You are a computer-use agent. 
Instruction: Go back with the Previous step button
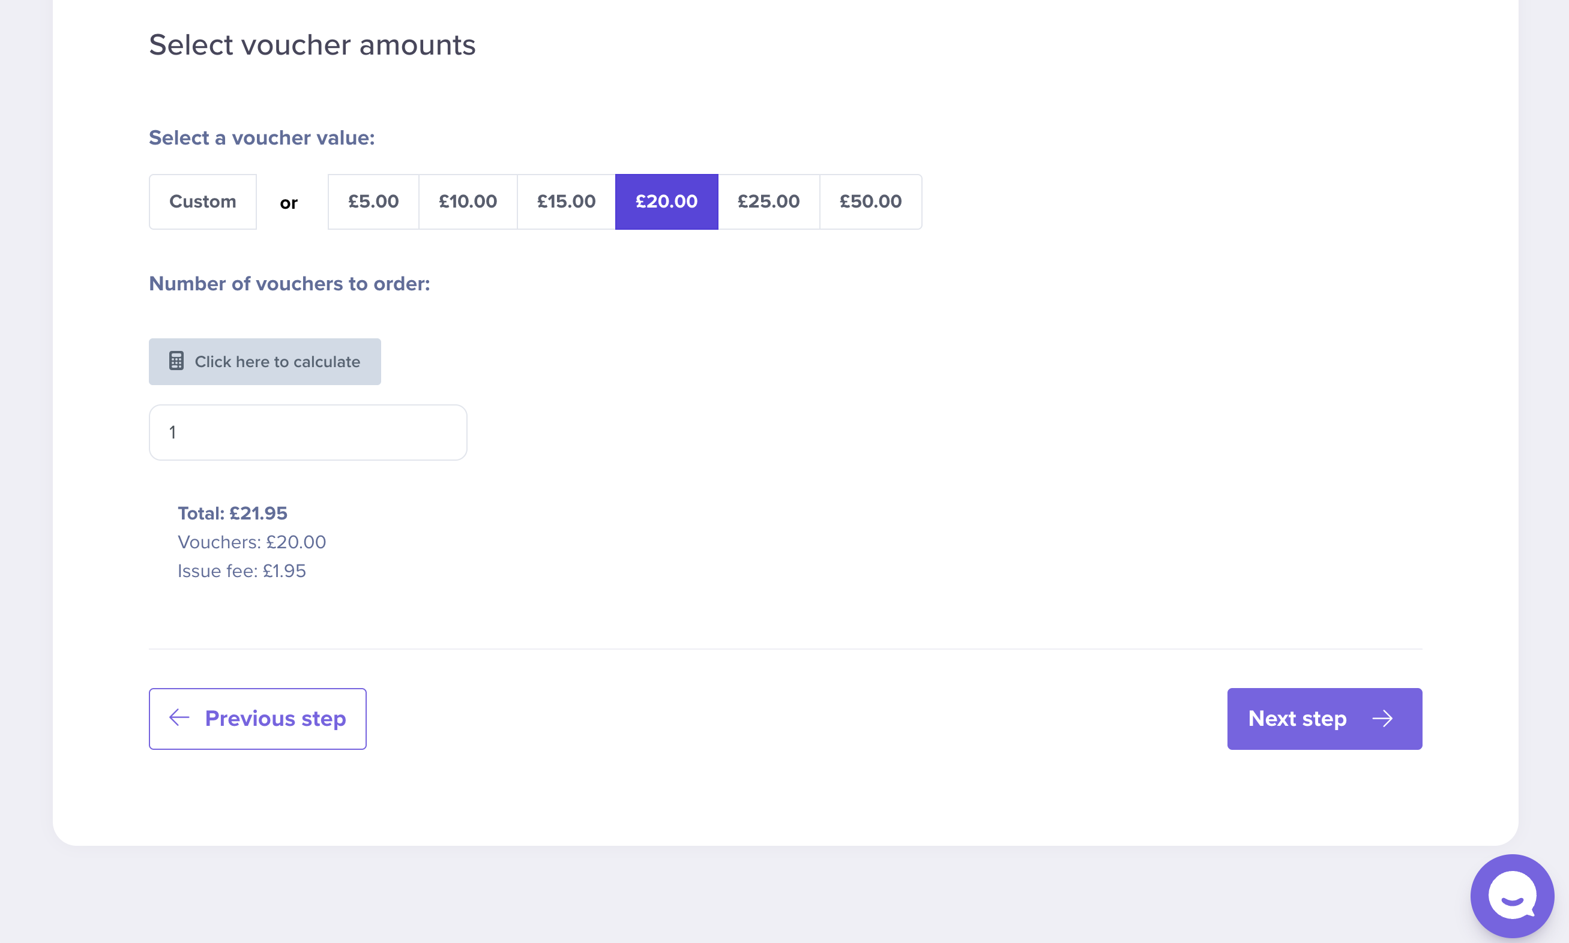click(257, 718)
